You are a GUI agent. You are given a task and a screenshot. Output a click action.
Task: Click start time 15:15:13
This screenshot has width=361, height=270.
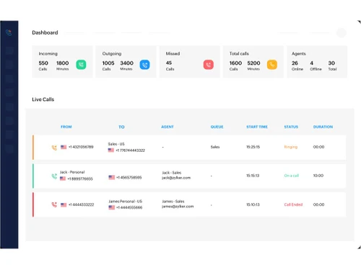[253, 176]
